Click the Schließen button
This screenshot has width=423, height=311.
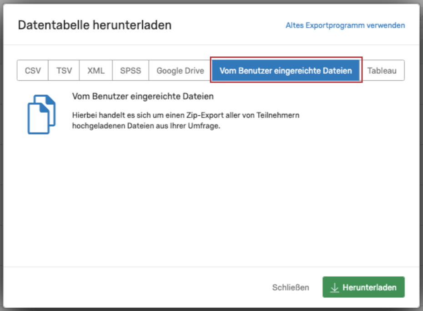point(291,287)
